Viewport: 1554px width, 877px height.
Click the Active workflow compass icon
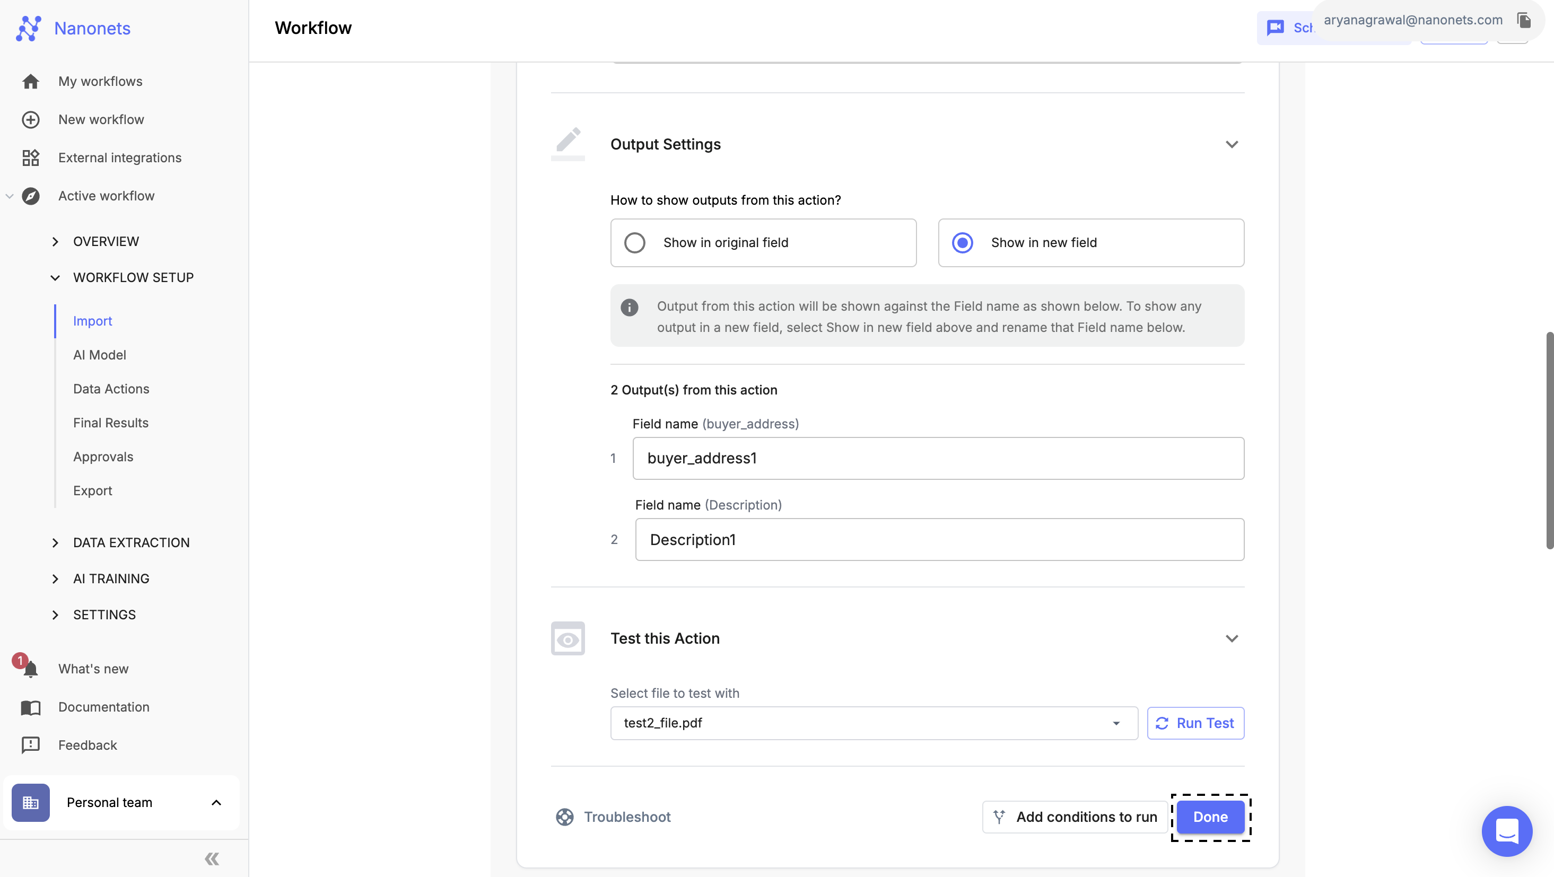[x=31, y=196]
